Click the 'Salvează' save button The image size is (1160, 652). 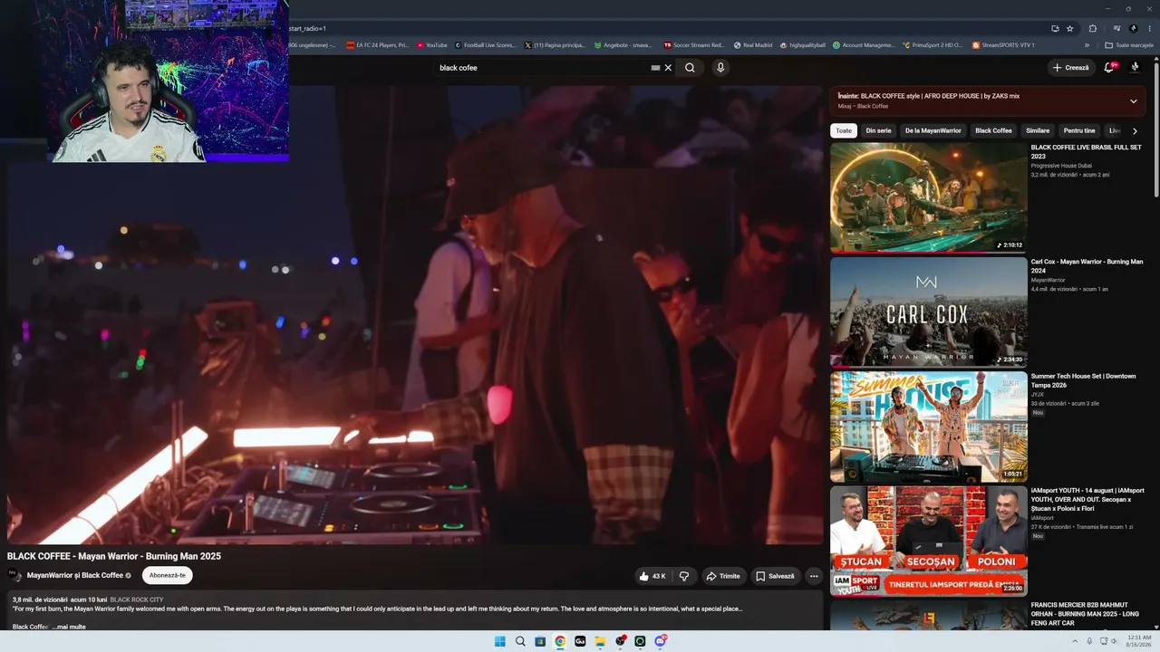[x=775, y=576]
